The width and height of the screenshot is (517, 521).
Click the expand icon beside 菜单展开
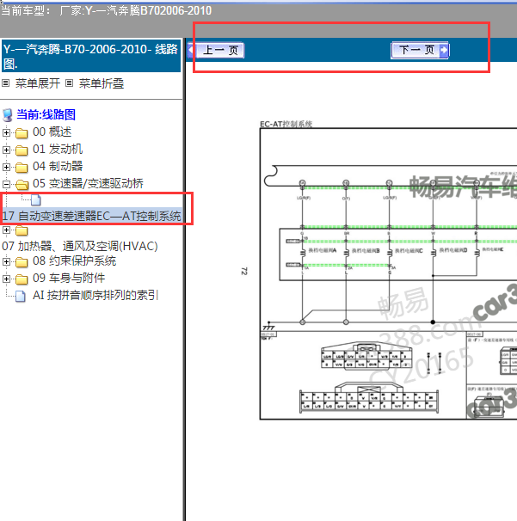point(6,83)
